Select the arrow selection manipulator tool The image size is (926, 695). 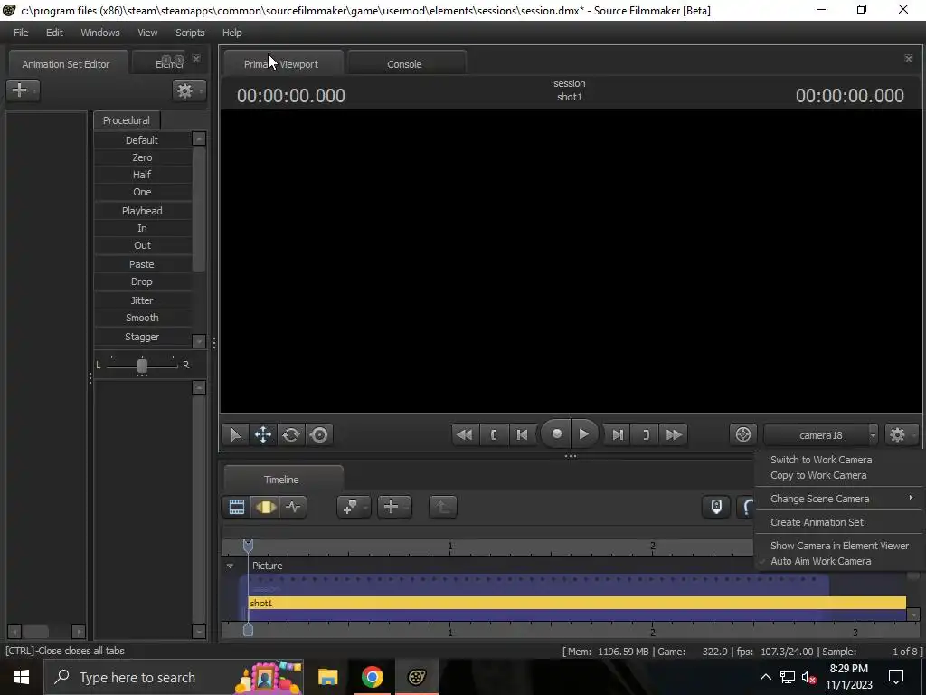pos(236,435)
